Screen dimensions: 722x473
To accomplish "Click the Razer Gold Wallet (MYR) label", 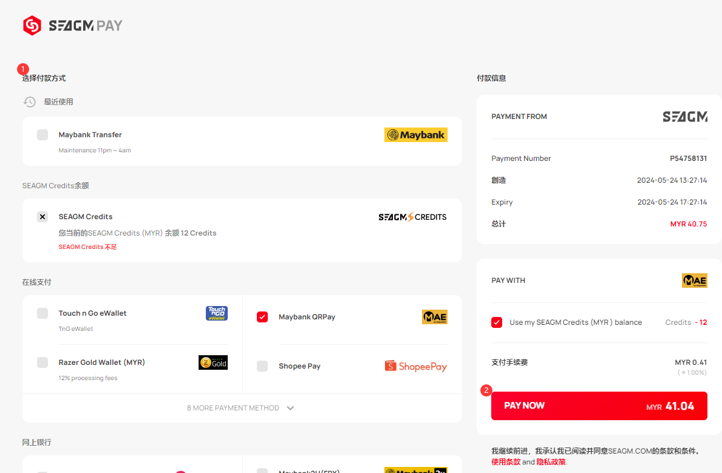I will click(x=102, y=362).
